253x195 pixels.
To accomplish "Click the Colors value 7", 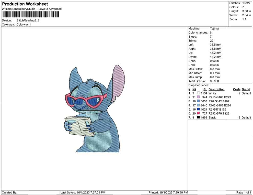I will [x=243, y=7].
